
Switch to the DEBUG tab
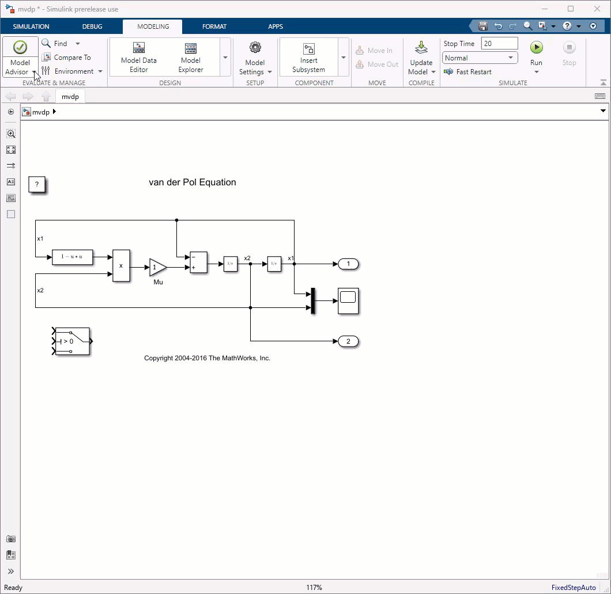[92, 26]
